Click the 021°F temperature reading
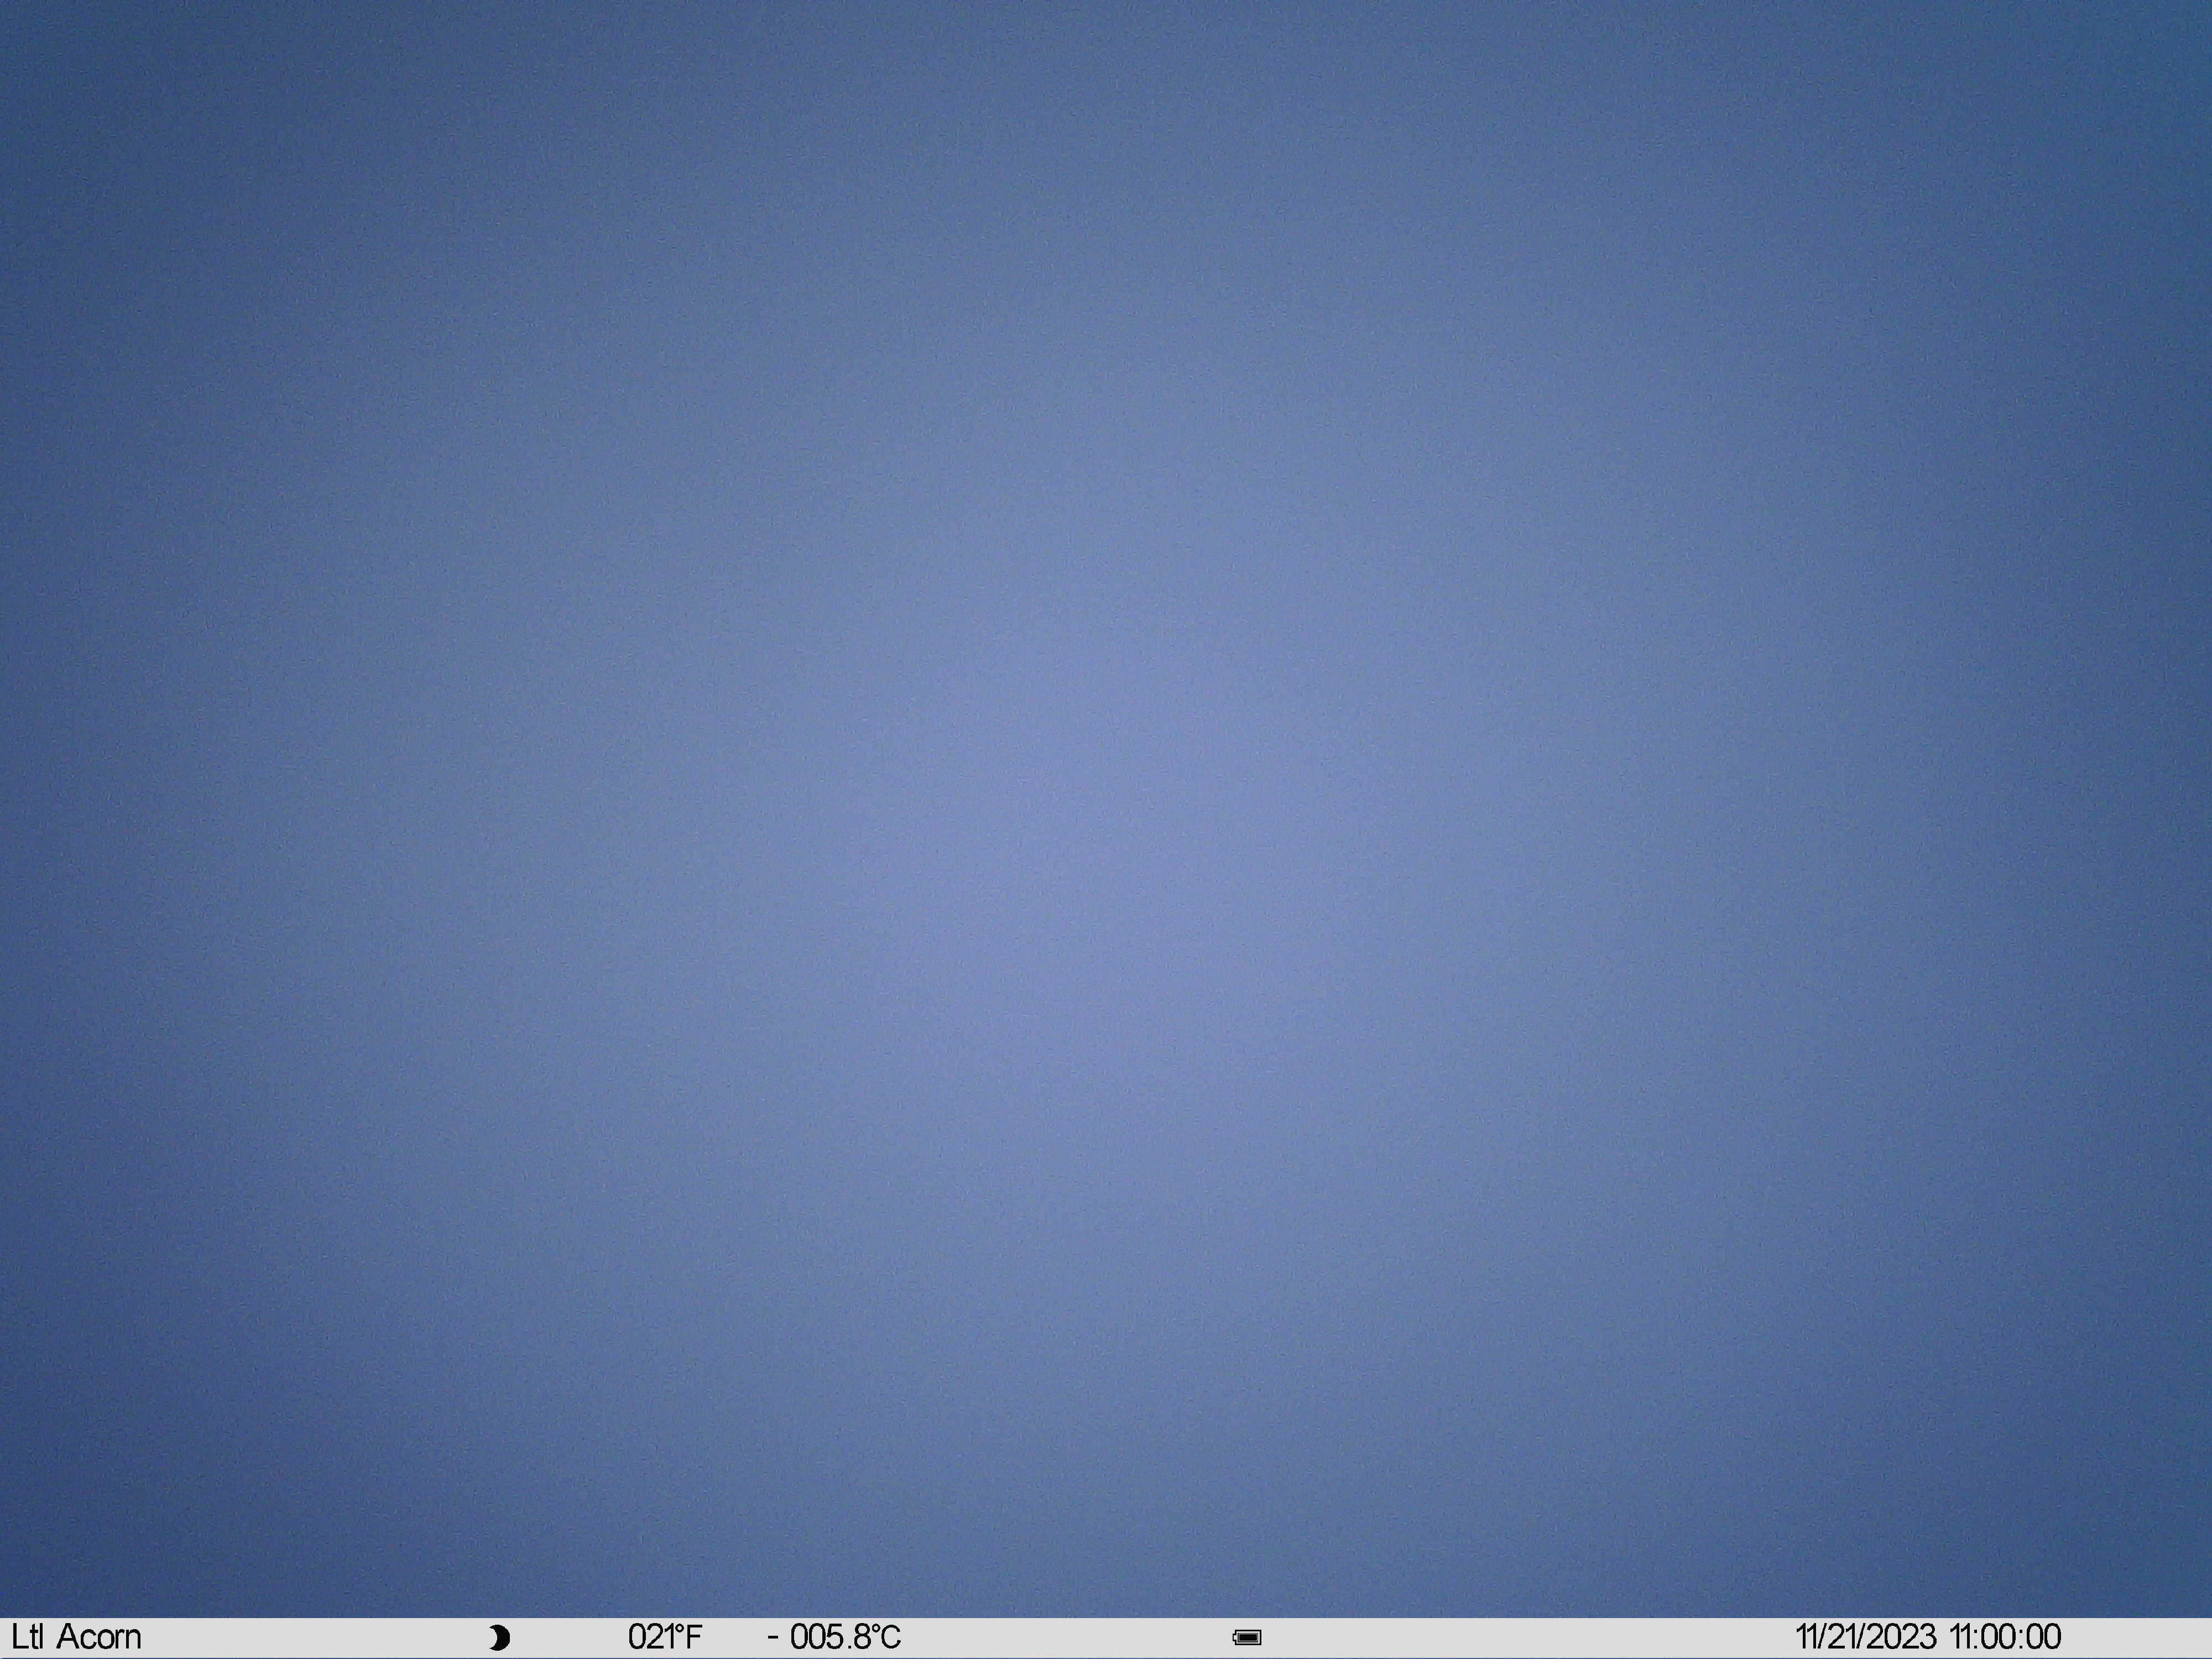Image resolution: width=2212 pixels, height=1659 pixels. click(665, 1637)
